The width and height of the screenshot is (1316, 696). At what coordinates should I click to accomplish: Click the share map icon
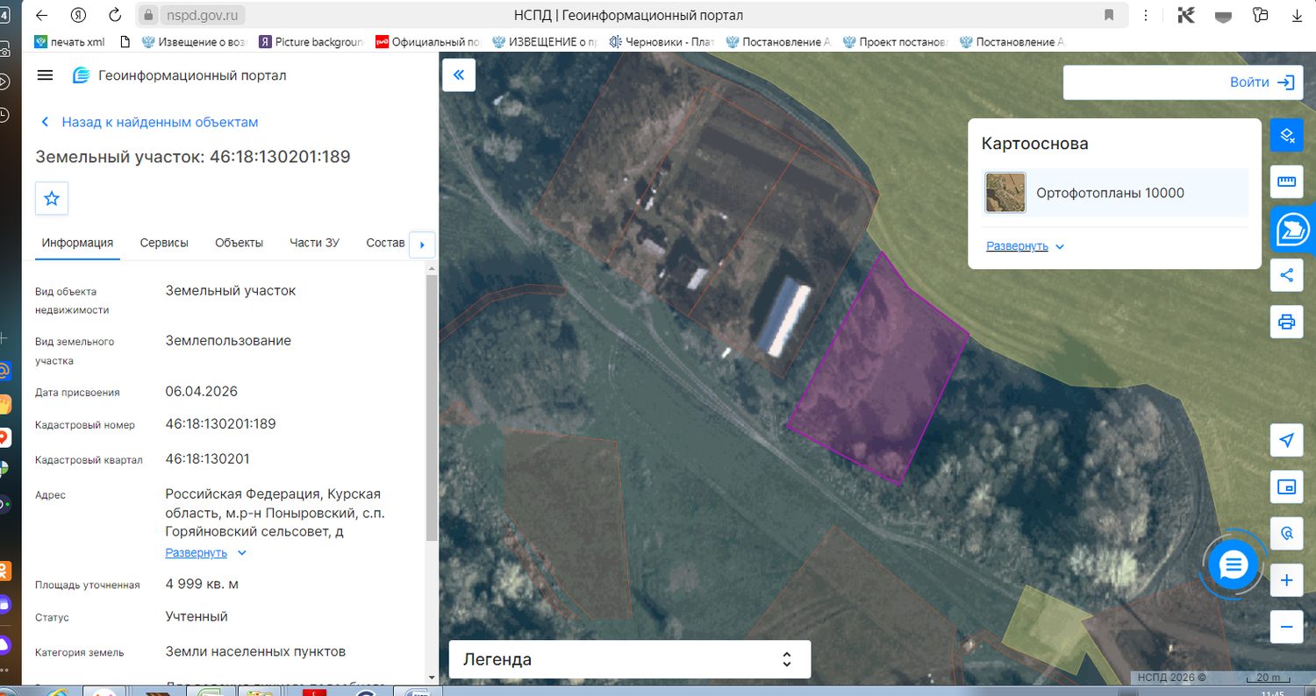tap(1287, 275)
